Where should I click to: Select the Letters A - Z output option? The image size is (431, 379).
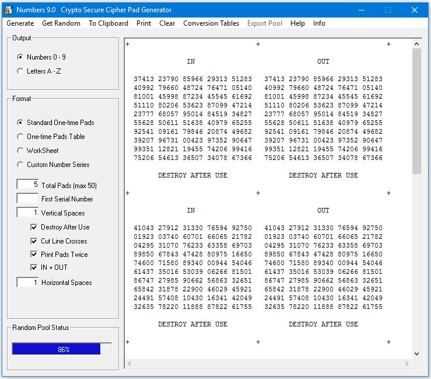[39, 71]
